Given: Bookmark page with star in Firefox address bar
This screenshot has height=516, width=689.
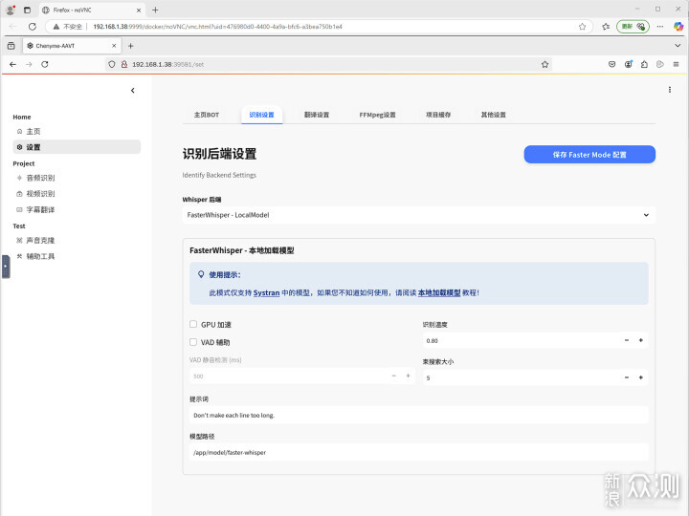Looking at the screenshot, I should point(545,64).
